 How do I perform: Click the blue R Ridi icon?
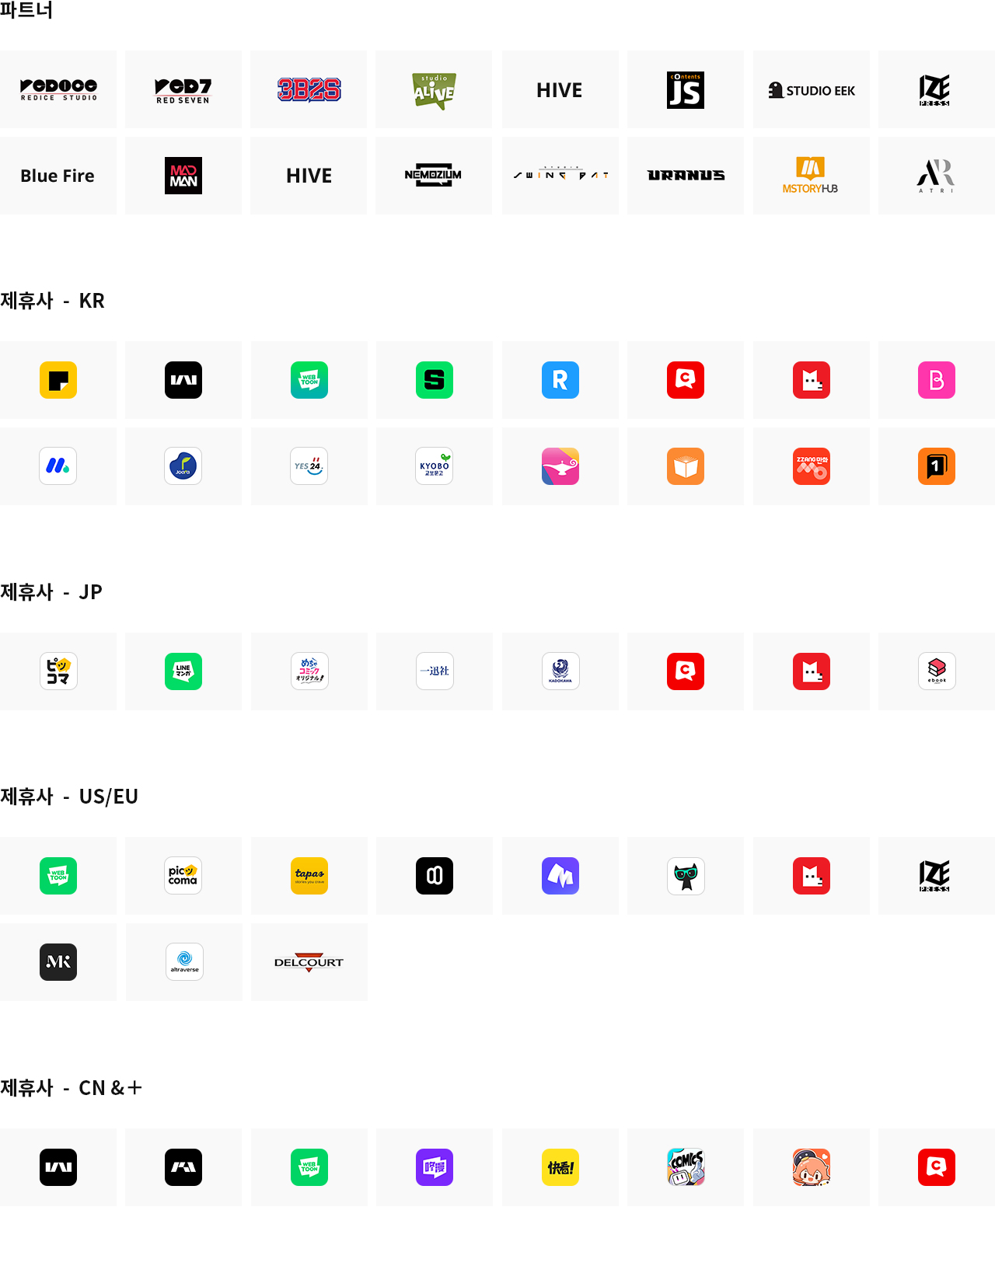[560, 380]
